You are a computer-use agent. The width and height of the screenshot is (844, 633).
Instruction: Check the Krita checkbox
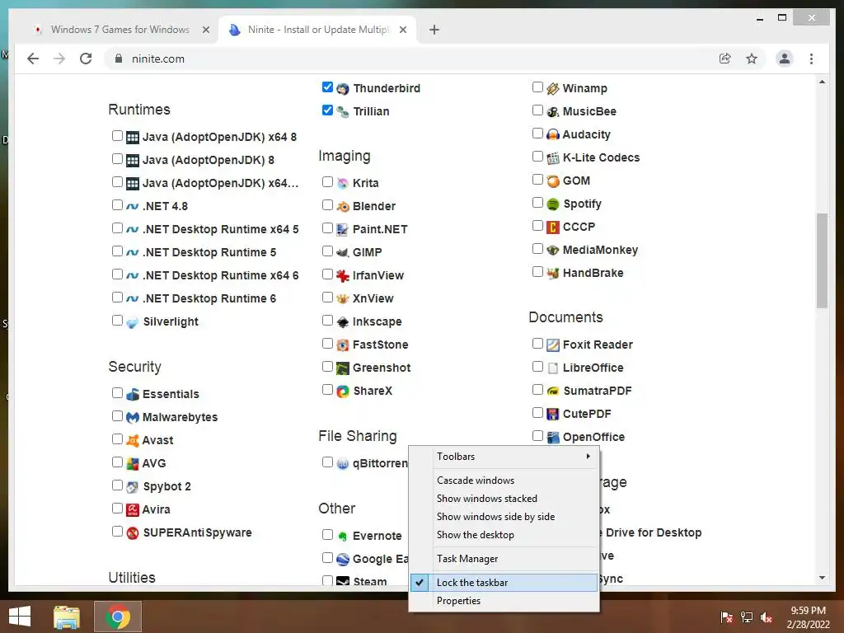pyautogui.click(x=327, y=182)
